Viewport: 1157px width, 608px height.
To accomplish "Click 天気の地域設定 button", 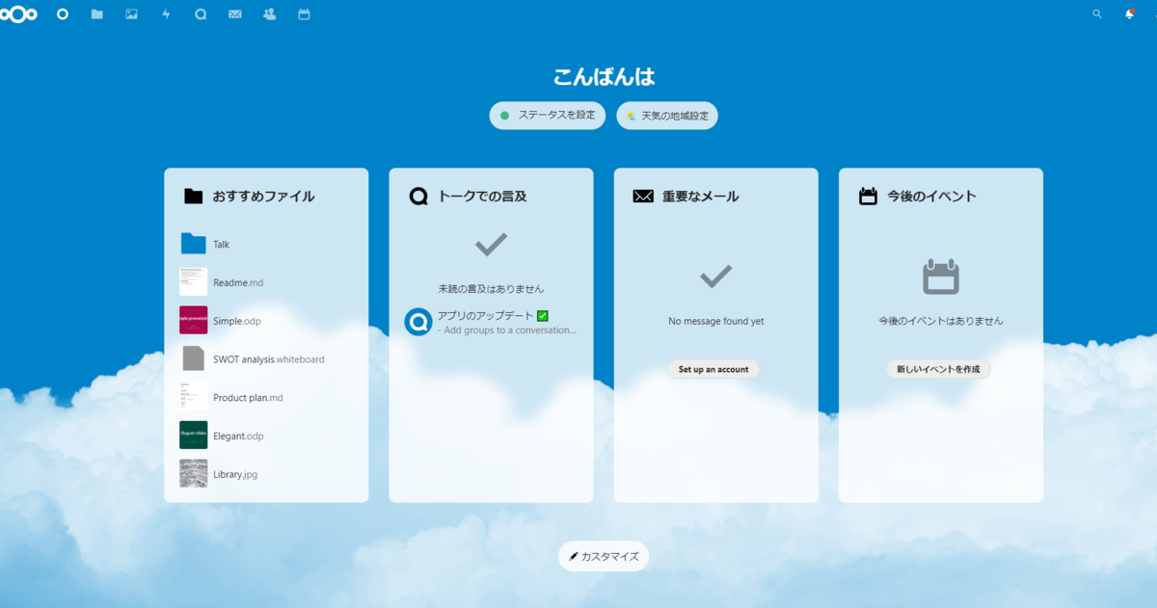I will point(667,116).
